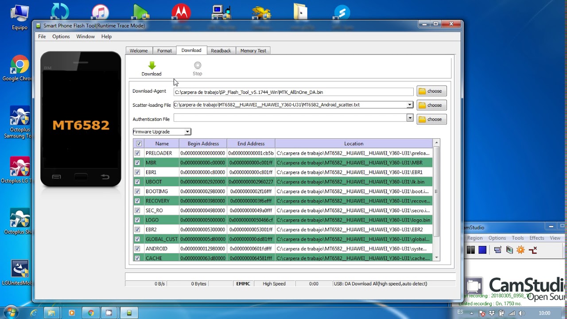
Task: Click Authentication File choose button
Action: pyautogui.click(x=431, y=120)
